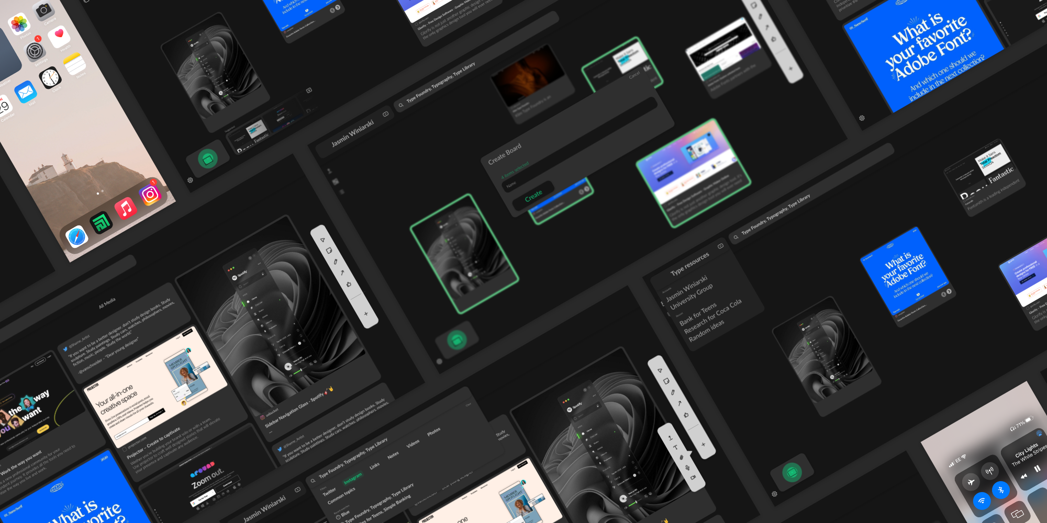Select the gradient website card with green outline
The height and width of the screenshot is (523, 1047).
click(x=693, y=173)
